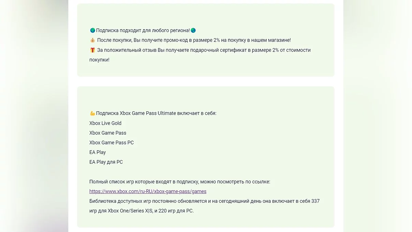Click the globe emoji after "региона!"

(193, 31)
